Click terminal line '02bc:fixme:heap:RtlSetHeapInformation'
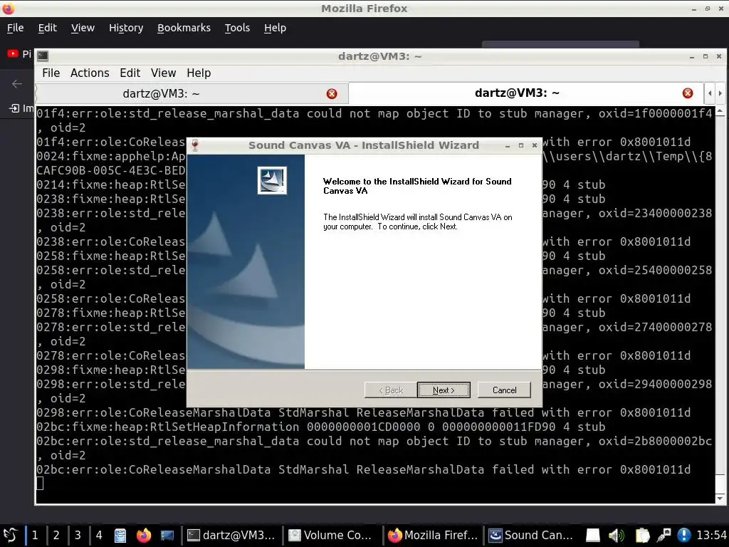 click(168, 427)
